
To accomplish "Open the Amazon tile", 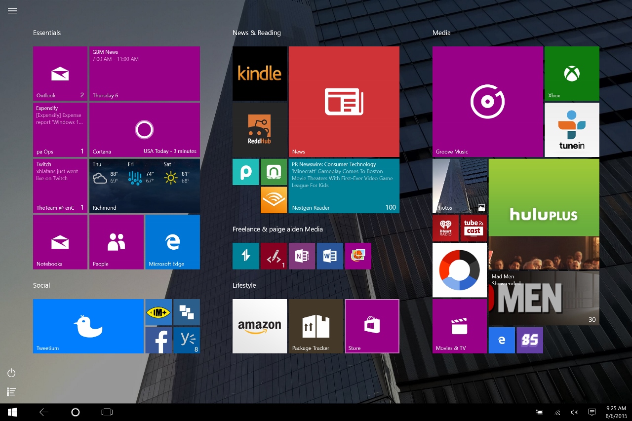I will 260,326.
